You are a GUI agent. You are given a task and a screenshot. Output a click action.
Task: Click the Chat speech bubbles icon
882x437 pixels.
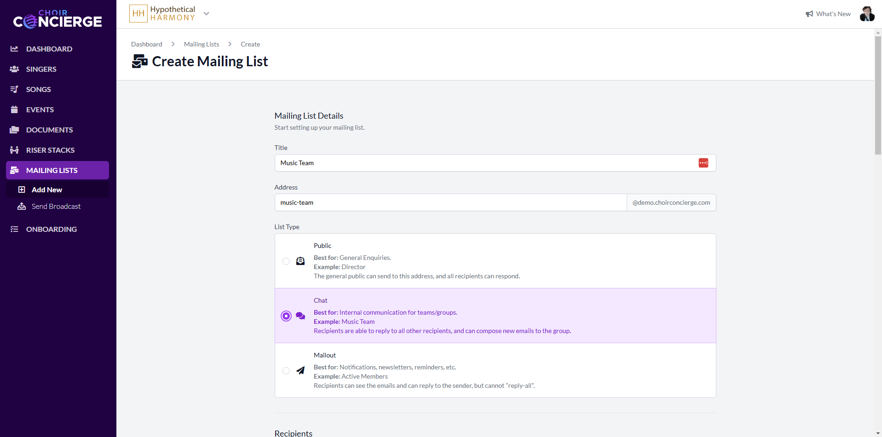pyautogui.click(x=300, y=316)
